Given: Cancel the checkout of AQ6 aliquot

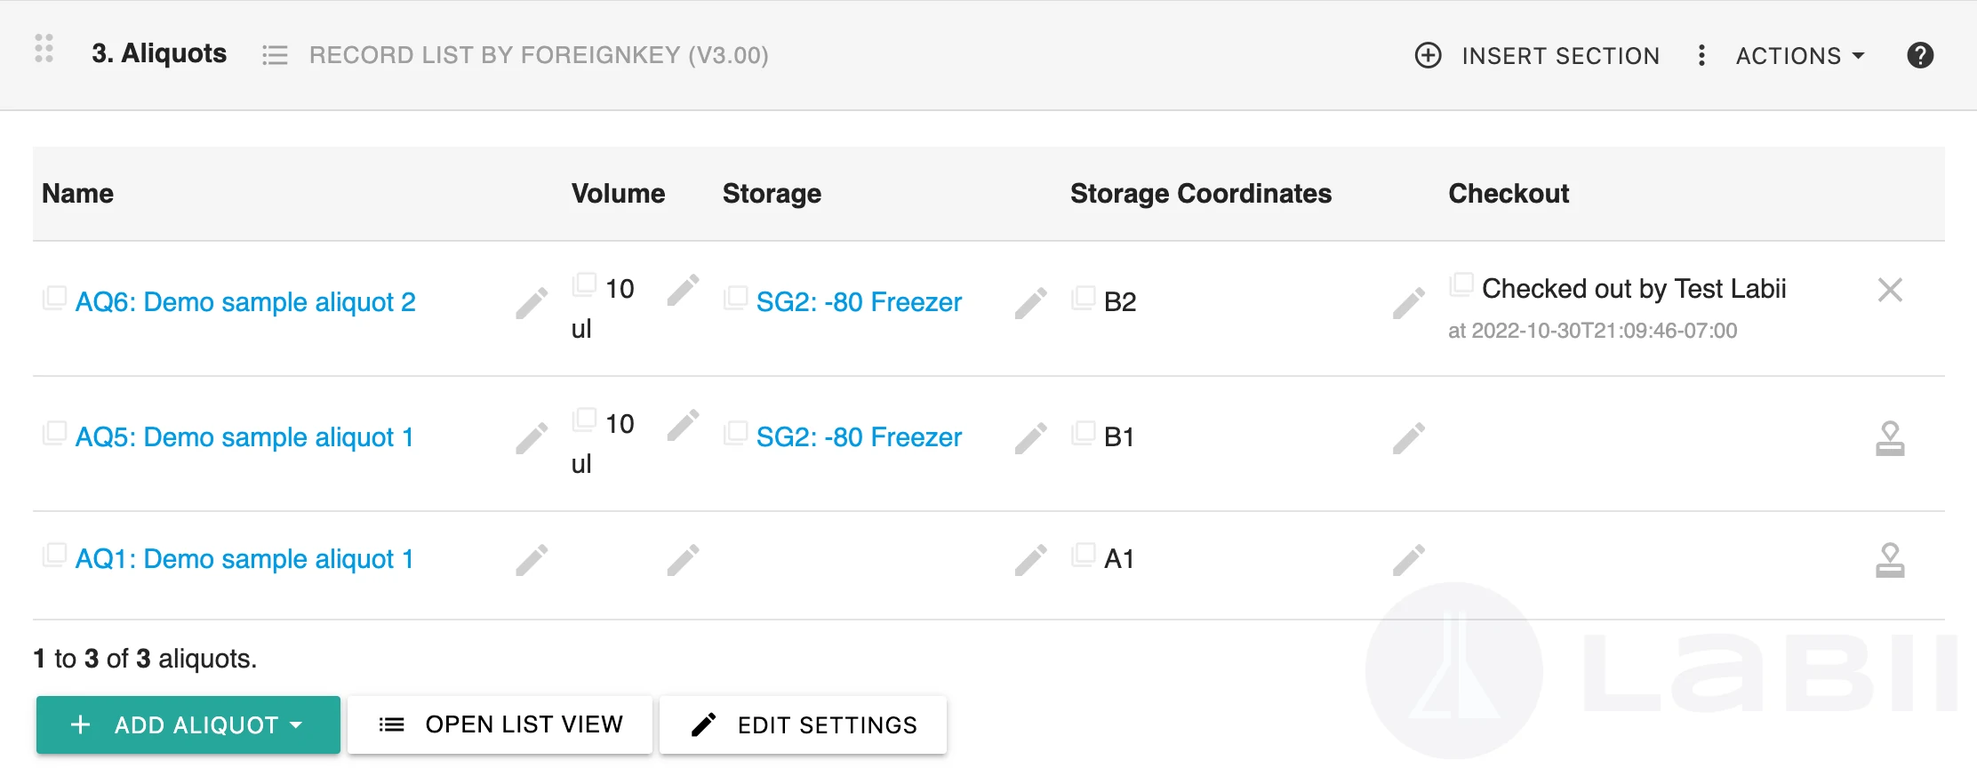Looking at the screenshot, I should coord(1890,290).
